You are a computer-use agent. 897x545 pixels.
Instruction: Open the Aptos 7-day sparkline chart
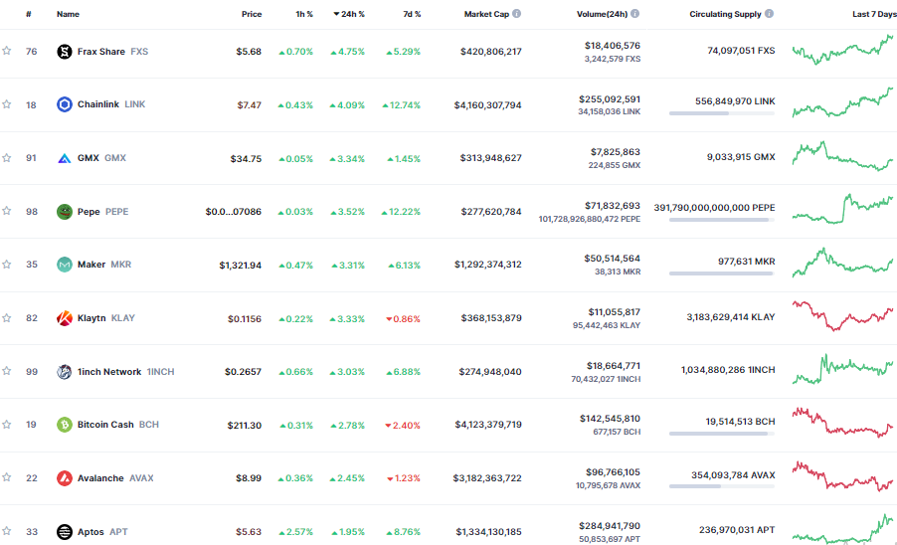click(843, 530)
